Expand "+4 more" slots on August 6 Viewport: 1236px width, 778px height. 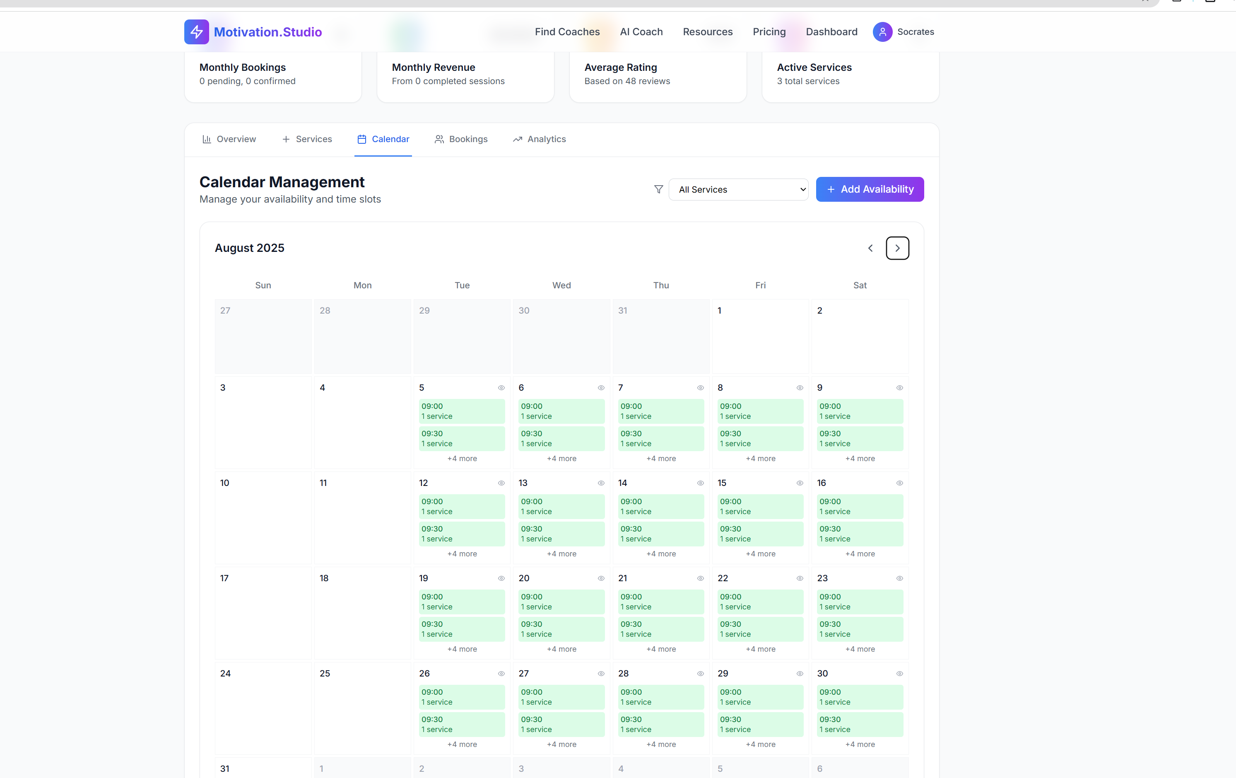pyautogui.click(x=561, y=459)
